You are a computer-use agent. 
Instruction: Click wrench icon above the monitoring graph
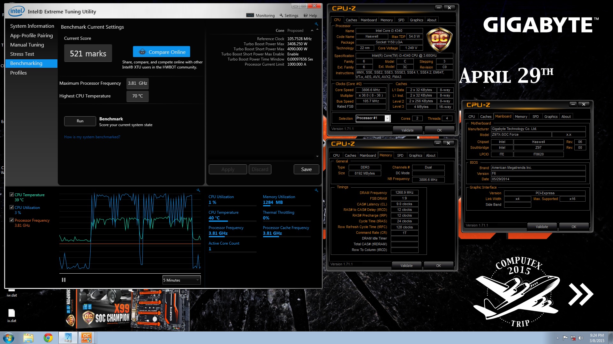point(198,190)
